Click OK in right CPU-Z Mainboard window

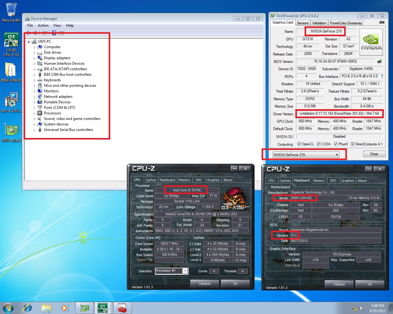pos(370,284)
